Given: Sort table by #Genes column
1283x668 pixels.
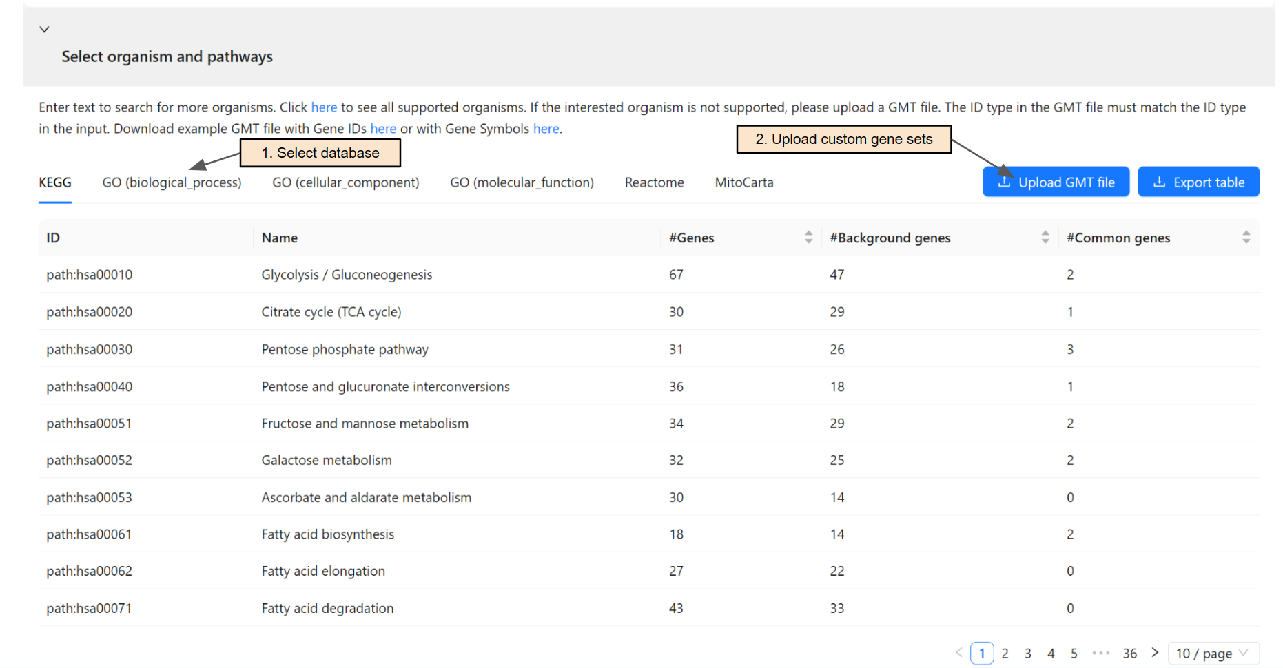Looking at the screenshot, I should tap(808, 238).
